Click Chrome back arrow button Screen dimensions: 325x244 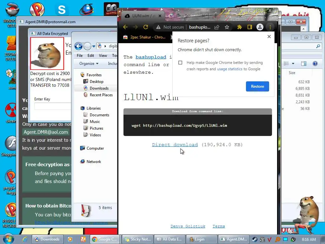(x=125, y=27)
